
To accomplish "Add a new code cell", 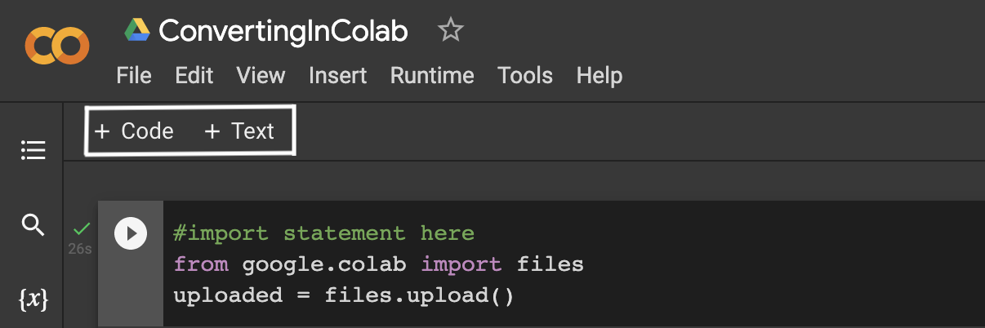I will click(x=135, y=131).
